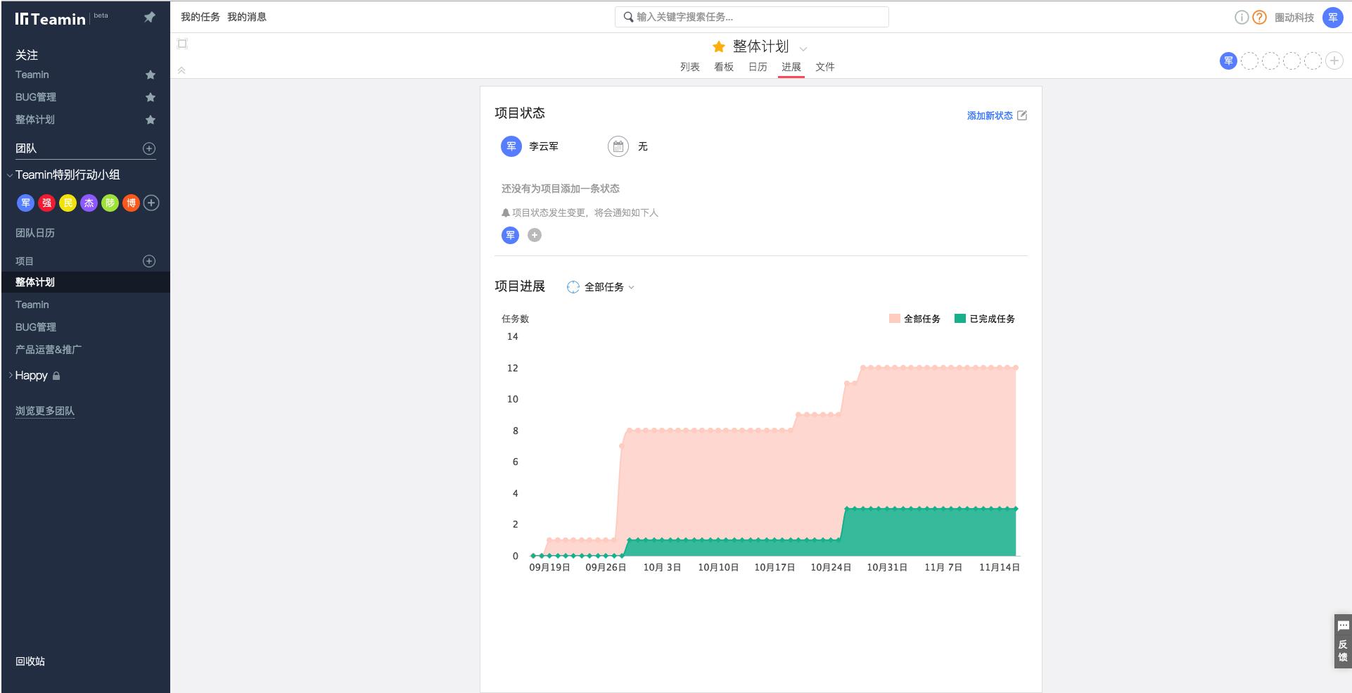Click the task search input field
Image resolution: width=1352 pixels, height=693 pixels.
point(751,17)
